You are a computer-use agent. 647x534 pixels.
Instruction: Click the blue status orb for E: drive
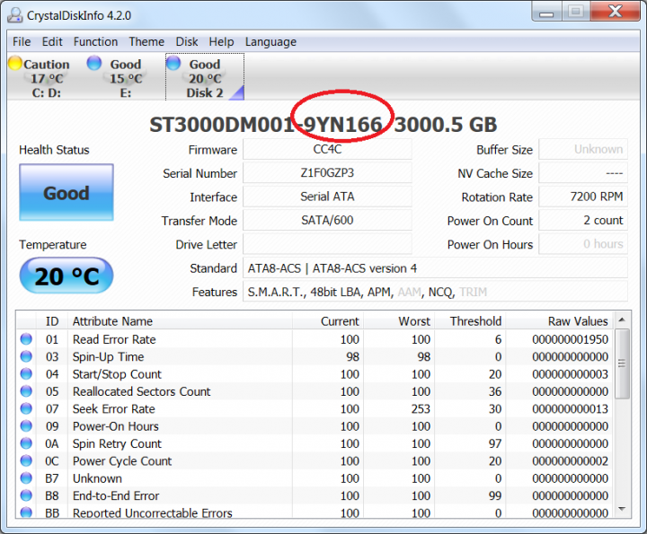pyautogui.click(x=94, y=63)
